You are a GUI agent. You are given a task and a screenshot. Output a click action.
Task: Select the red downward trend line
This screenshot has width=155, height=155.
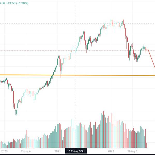[x=151, y=59]
